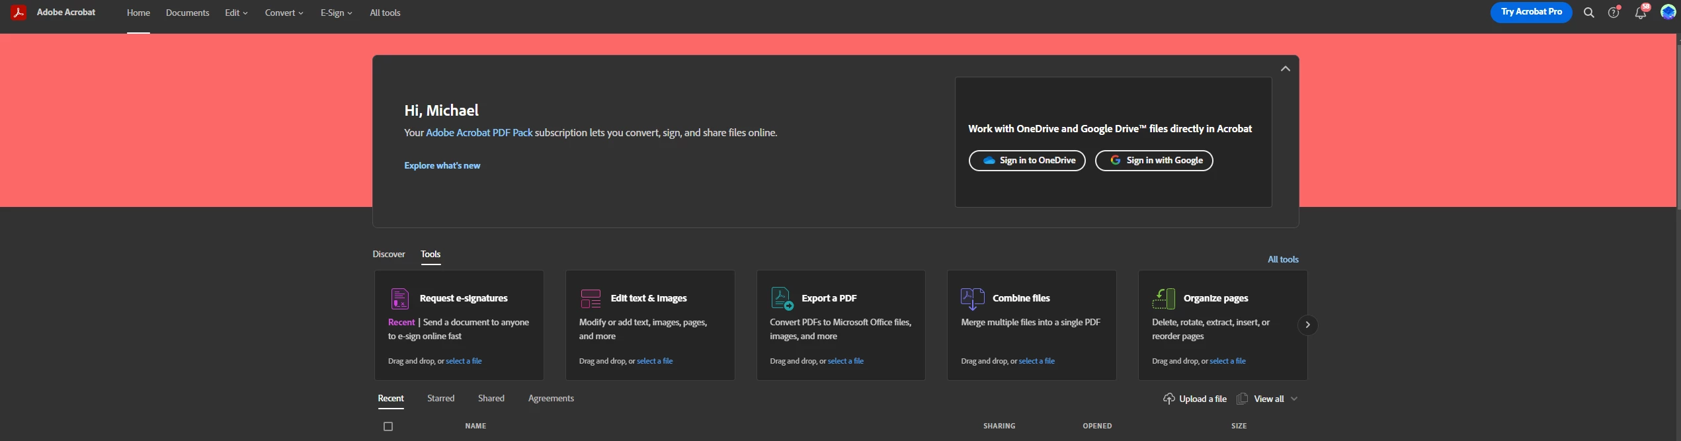Image resolution: width=1681 pixels, height=441 pixels.
Task: Click select a file under Organize pages
Action: point(1227,361)
